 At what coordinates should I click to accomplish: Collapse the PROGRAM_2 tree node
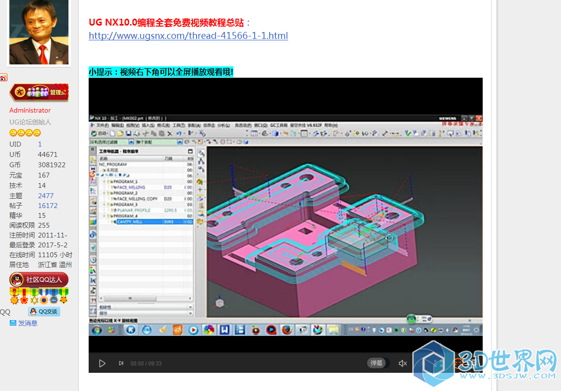[104, 193]
